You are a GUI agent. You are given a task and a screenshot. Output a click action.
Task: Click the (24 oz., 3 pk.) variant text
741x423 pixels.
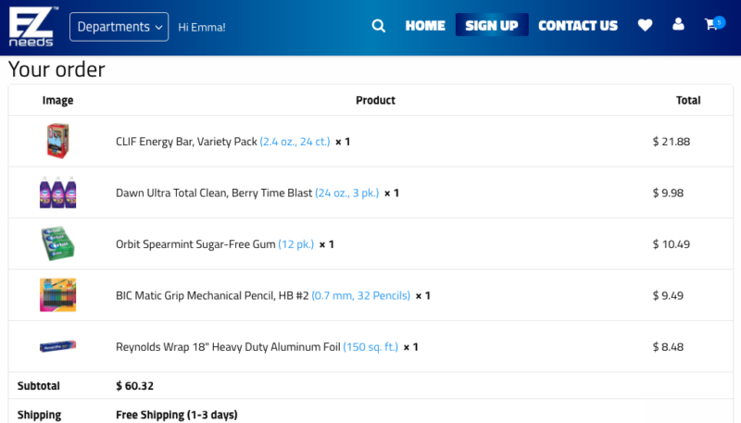click(346, 193)
